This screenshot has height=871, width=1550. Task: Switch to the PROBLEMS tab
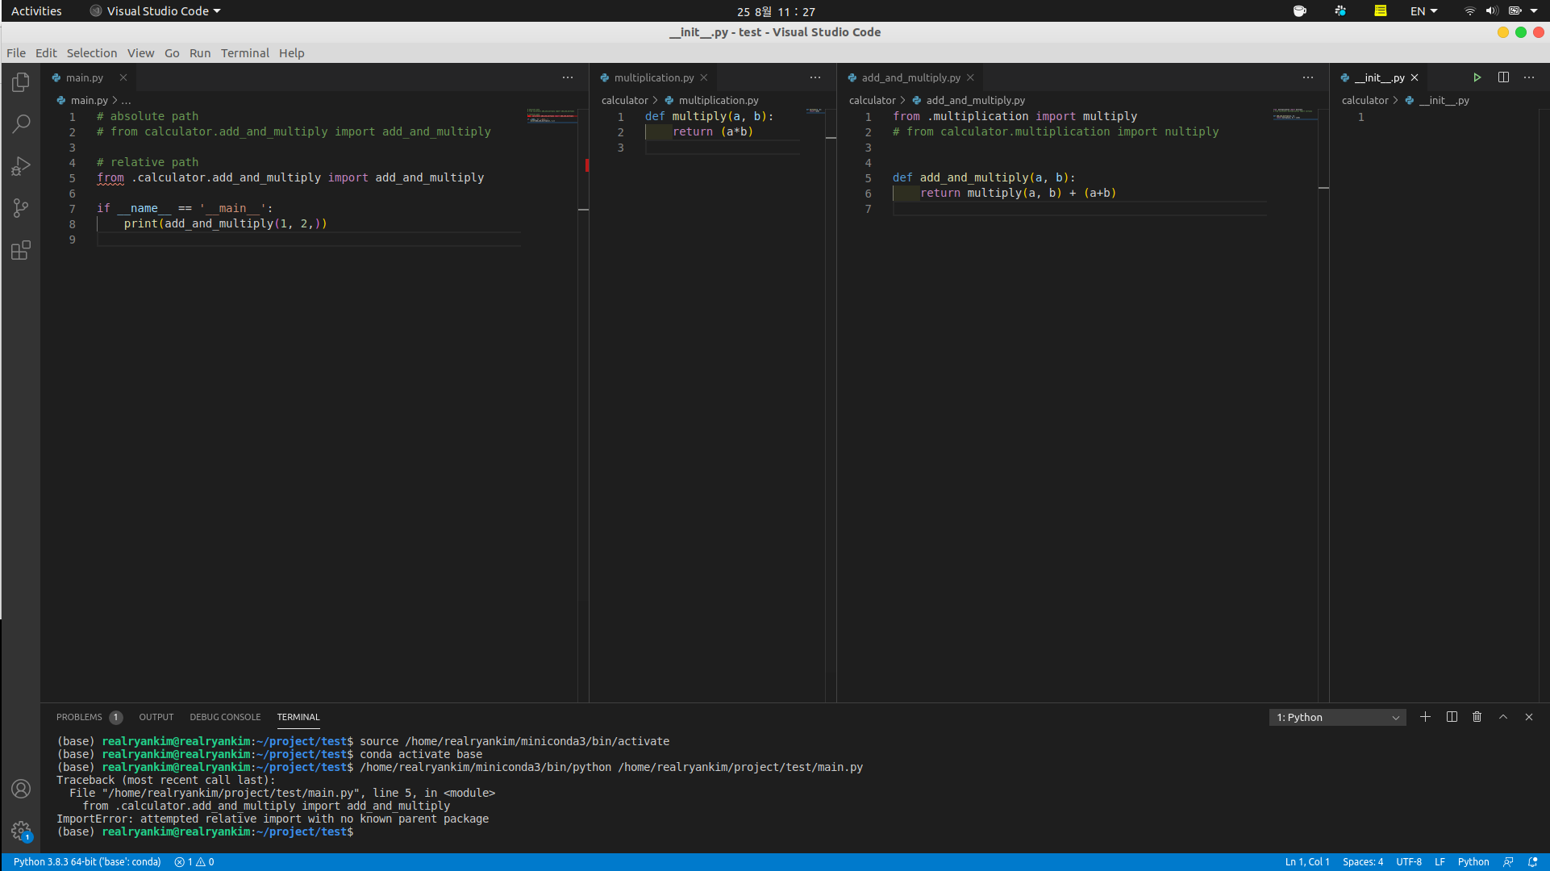pos(79,717)
